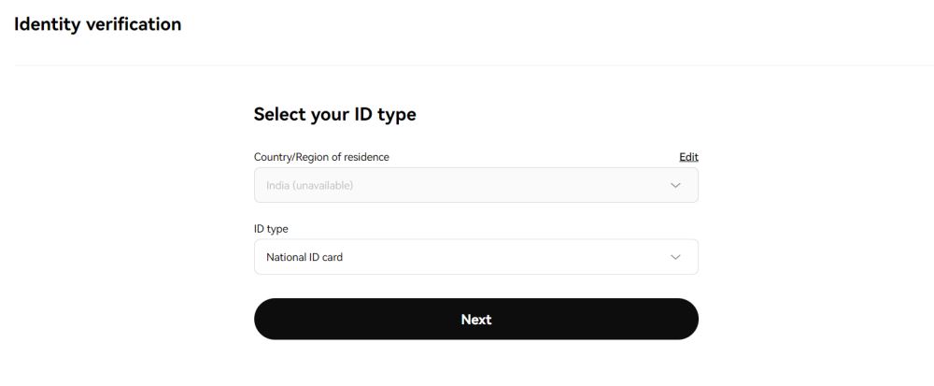Focus the disabled country combo box
The image size is (934, 386).
pos(475,186)
